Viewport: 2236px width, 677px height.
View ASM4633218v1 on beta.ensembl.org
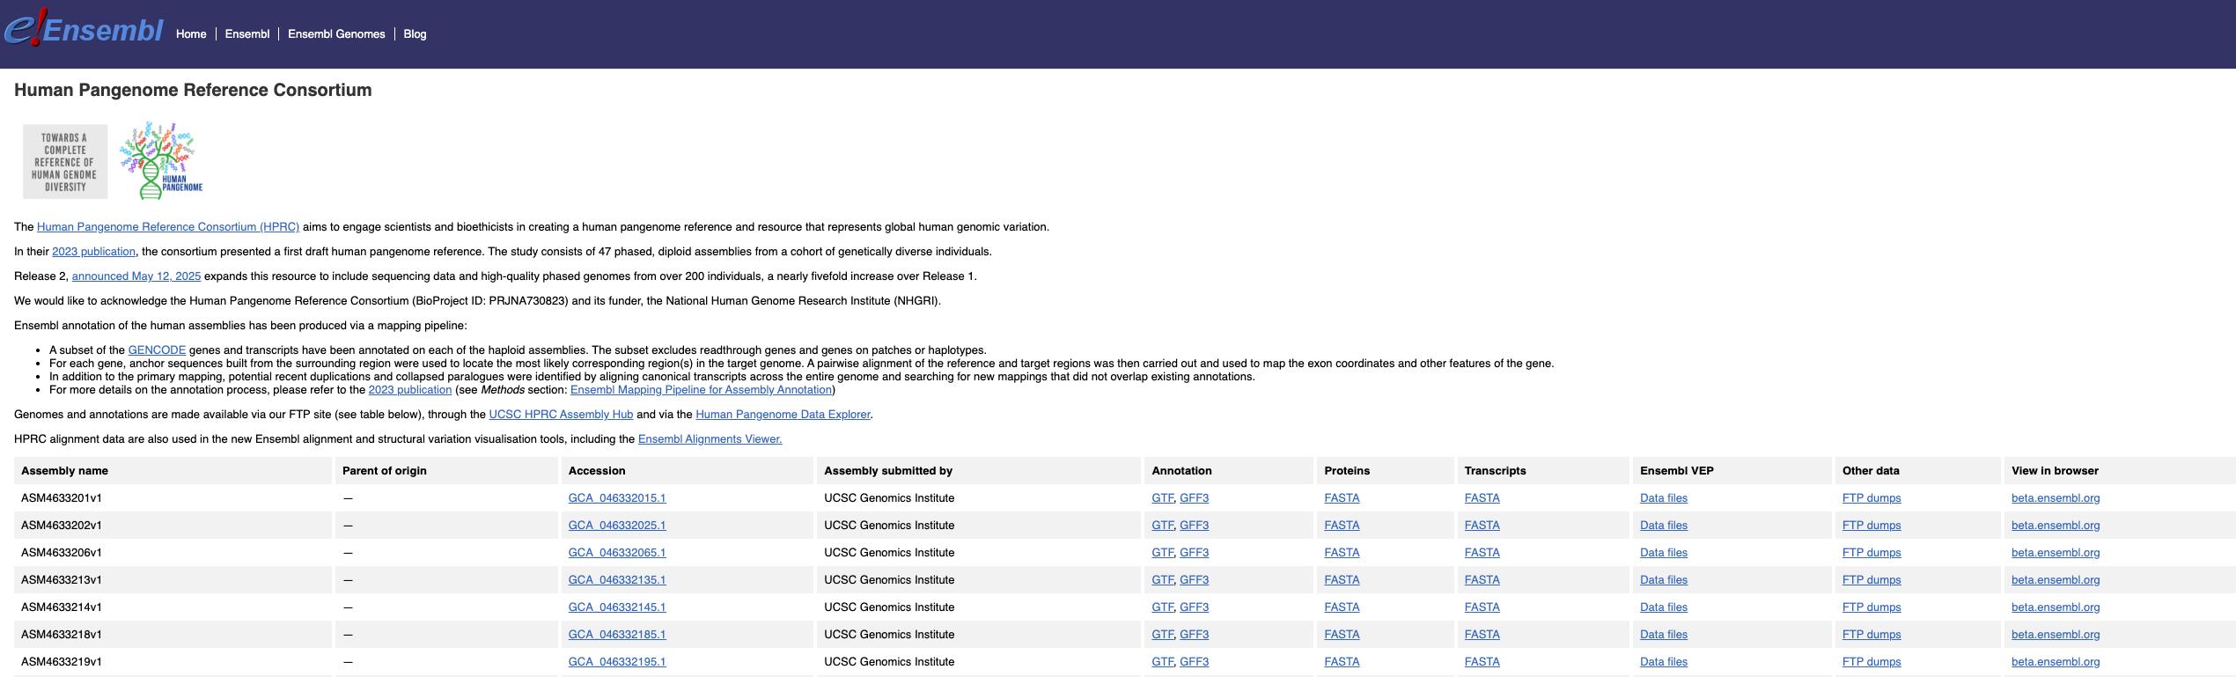(x=2056, y=635)
